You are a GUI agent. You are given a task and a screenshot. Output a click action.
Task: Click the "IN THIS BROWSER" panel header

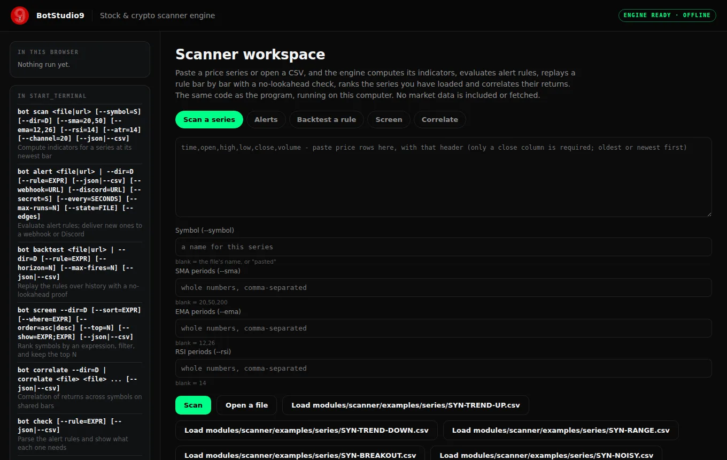48,52
